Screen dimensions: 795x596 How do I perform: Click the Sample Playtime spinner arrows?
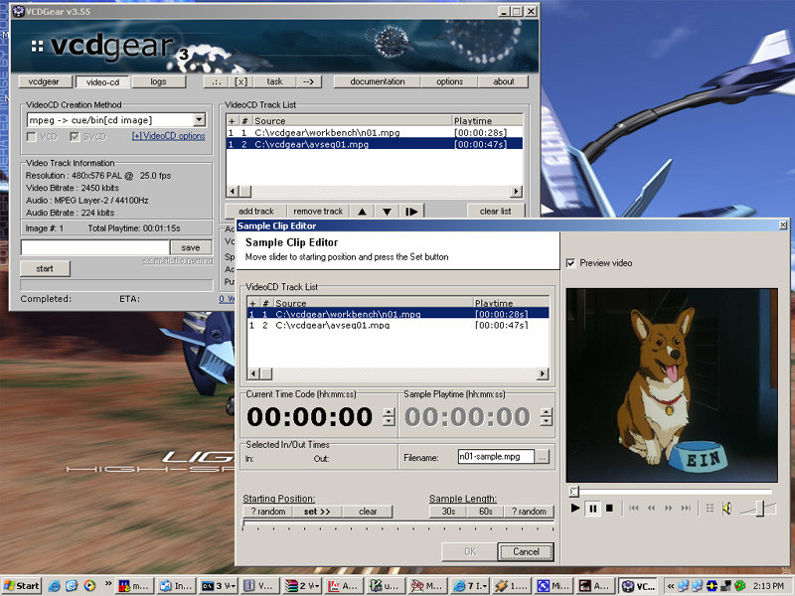tap(546, 416)
